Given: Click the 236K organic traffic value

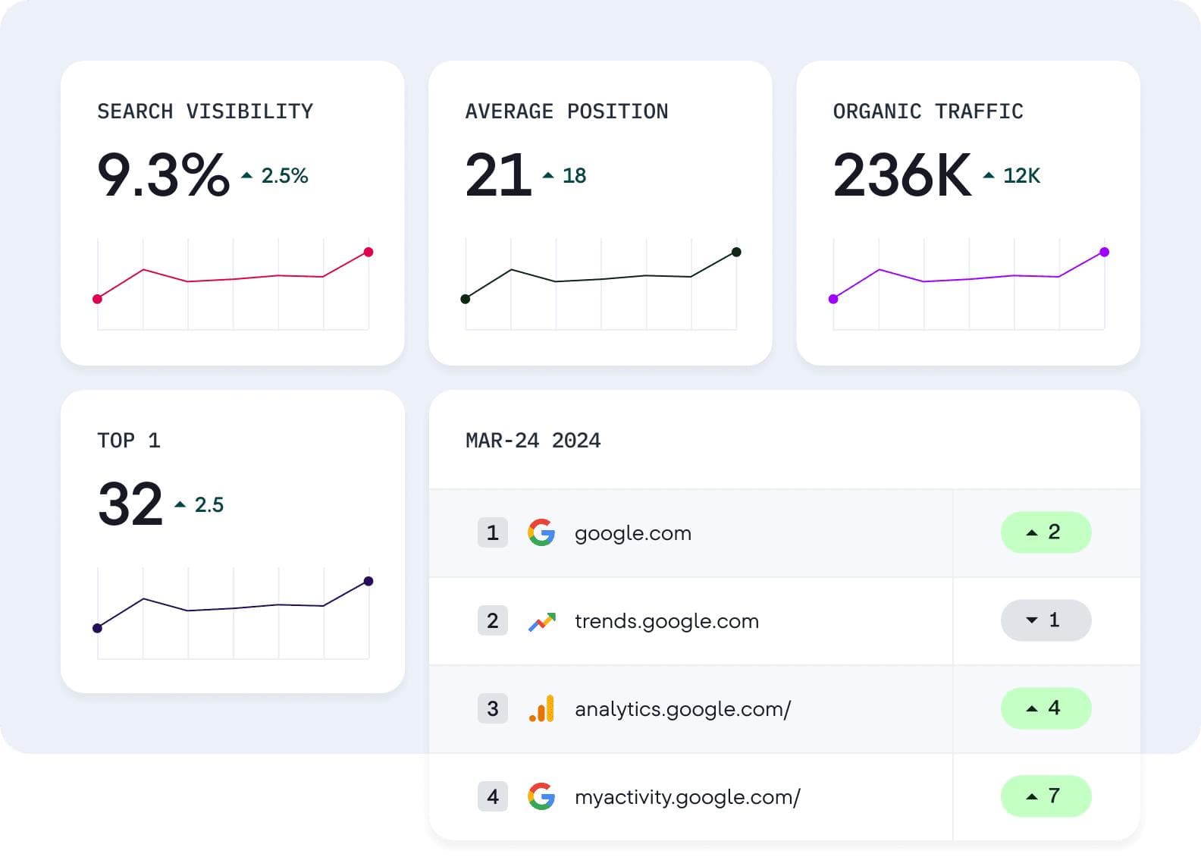Looking at the screenshot, I should click(902, 175).
